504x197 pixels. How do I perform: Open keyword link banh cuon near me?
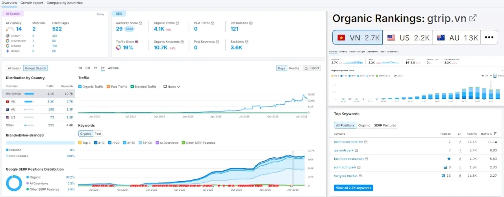(x=348, y=142)
